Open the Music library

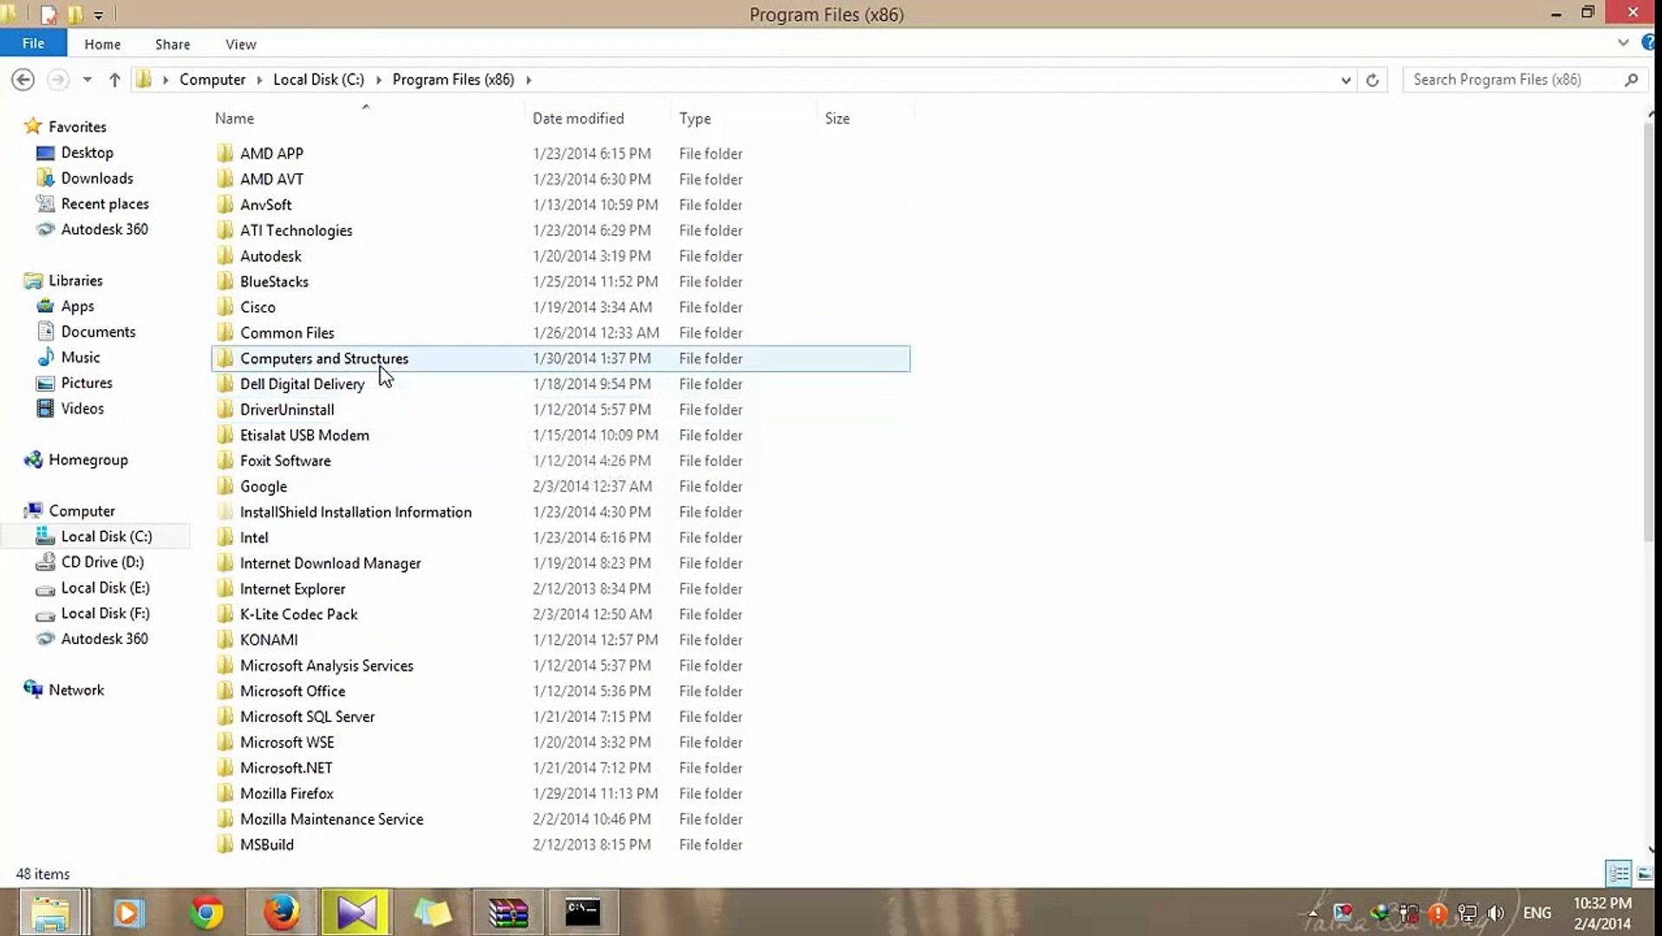coord(80,357)
